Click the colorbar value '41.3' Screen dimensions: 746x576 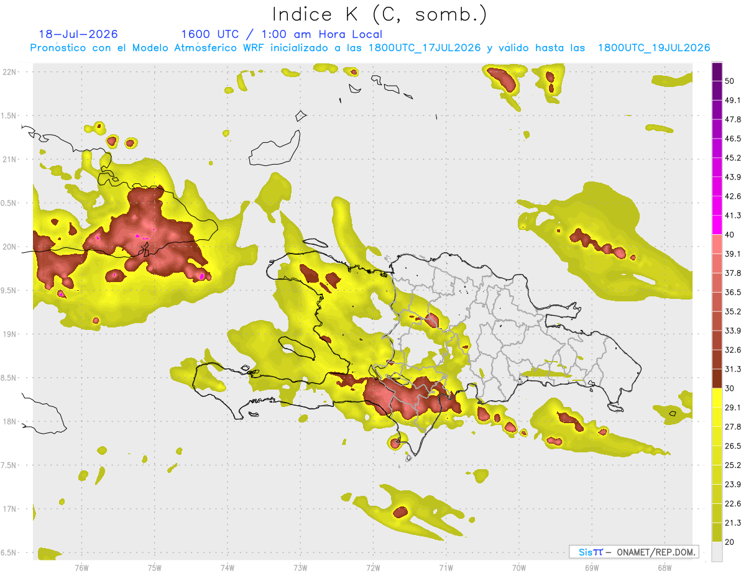coord(734,216)
